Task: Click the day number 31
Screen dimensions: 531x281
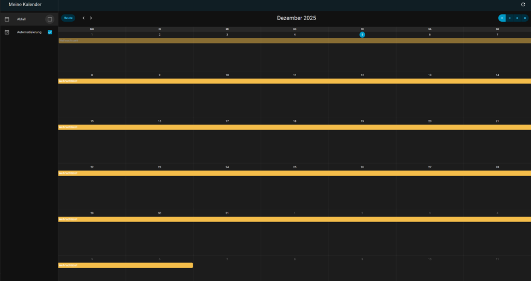Action: [227, 213]
